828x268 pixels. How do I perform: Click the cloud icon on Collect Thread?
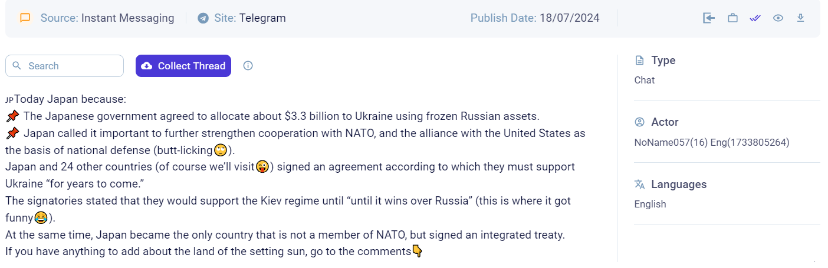[147, 66]
